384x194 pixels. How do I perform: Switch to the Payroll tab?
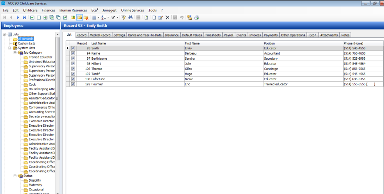coord(228,35)
